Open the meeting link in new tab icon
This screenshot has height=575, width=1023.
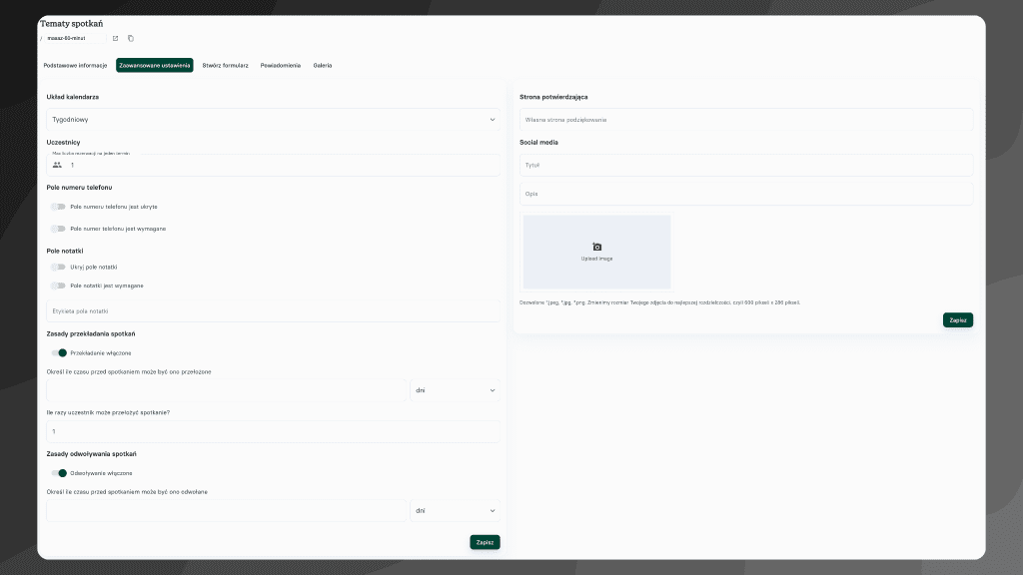[115, 38]
